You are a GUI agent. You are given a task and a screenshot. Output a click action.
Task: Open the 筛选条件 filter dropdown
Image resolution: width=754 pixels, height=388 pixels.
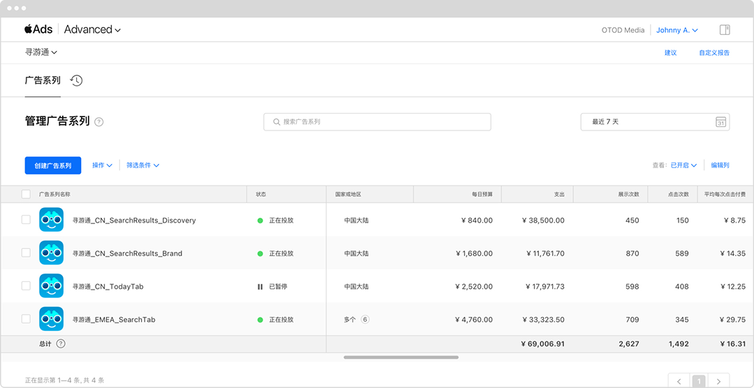[x=143, y=165]
